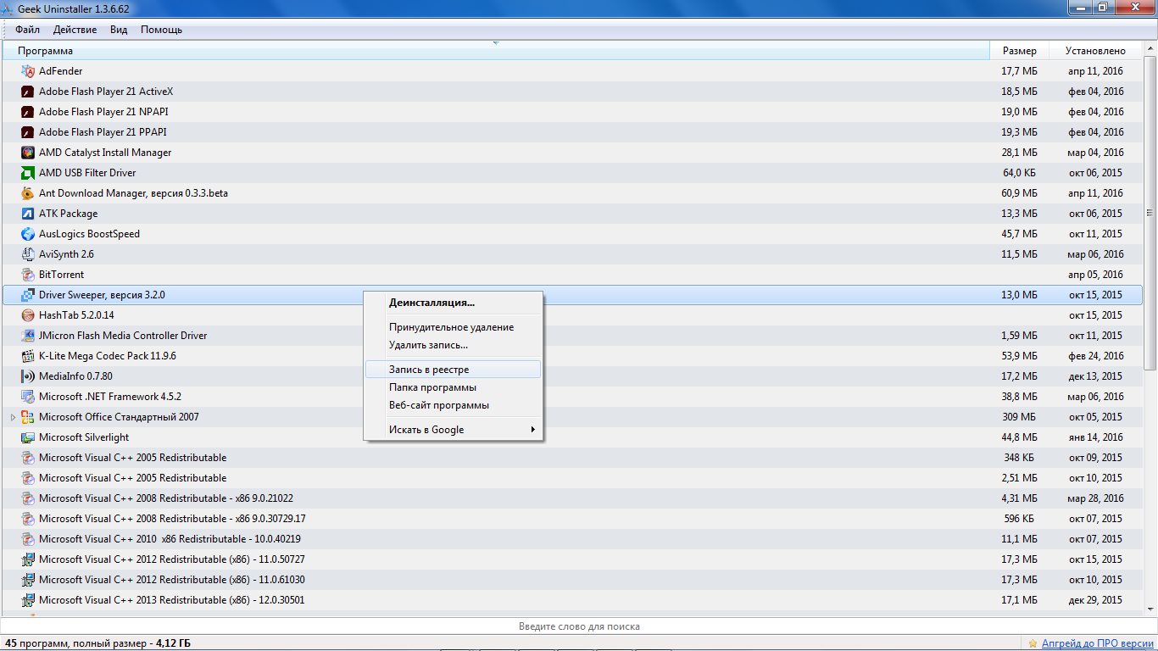1158x651 pixels.
Task: Expand the Microsoft Office Стандартный 2007 entry
Action: point(13,417)
